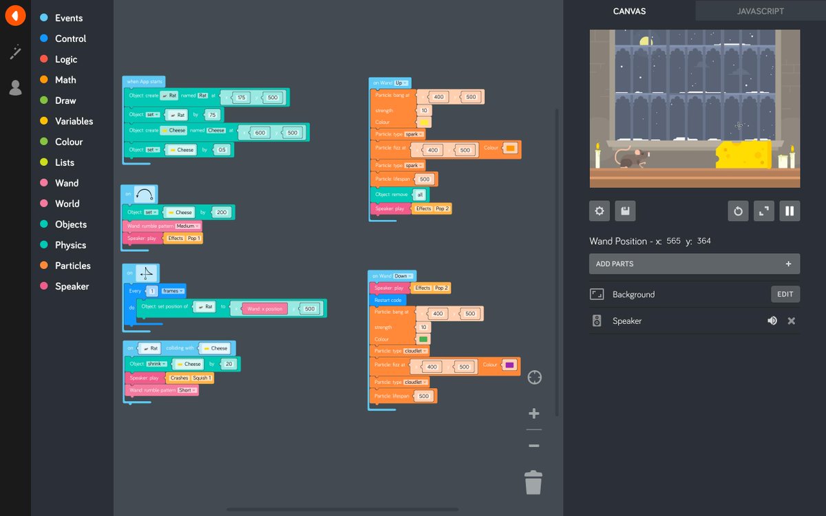The width and height of the screenshot is (826, 516).
Task: Expand the canvas to fullscreen
Action: coord(763,211)
